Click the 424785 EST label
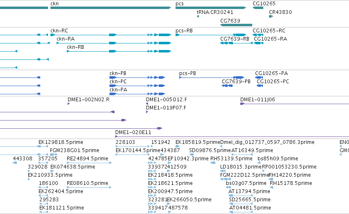The height and width of the screenshot is (214, 349). [158, 158]
